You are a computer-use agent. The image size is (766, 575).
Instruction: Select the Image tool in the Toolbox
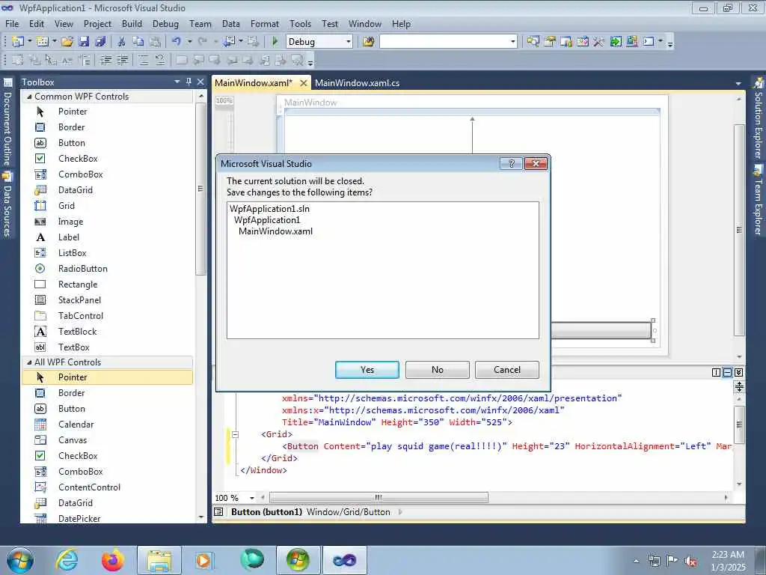(108, 222)
